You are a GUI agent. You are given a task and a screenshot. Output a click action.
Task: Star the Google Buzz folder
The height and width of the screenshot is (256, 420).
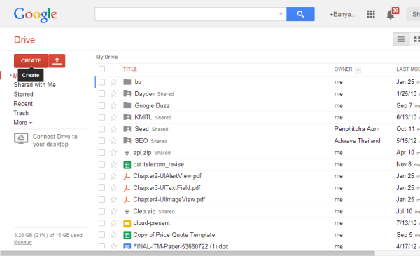[113, 105]
